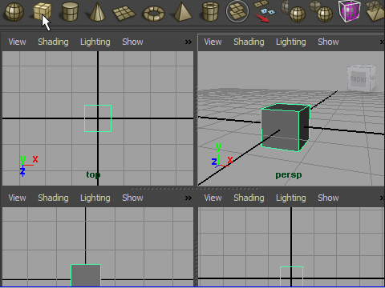Create a polygon cylinder primitive
385x288 pixels.
click(x=70, y=12)
